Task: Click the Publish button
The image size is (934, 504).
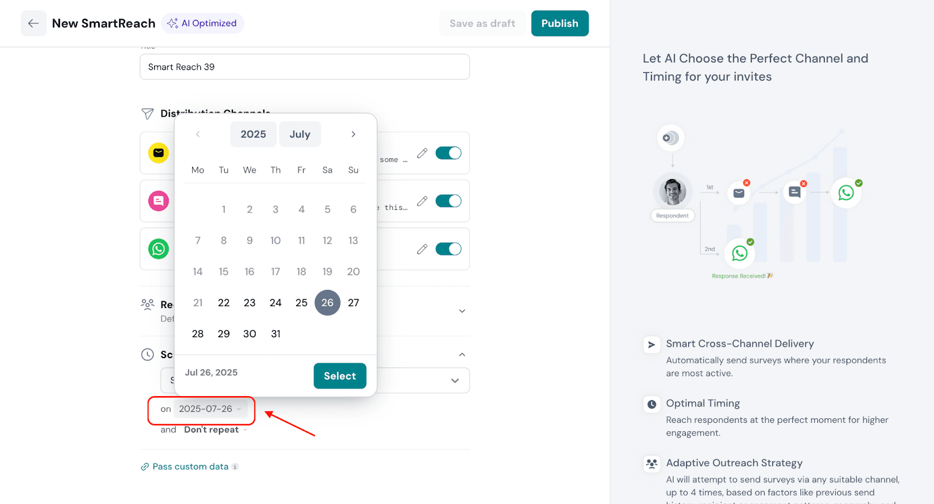Action: pos(559,23)
